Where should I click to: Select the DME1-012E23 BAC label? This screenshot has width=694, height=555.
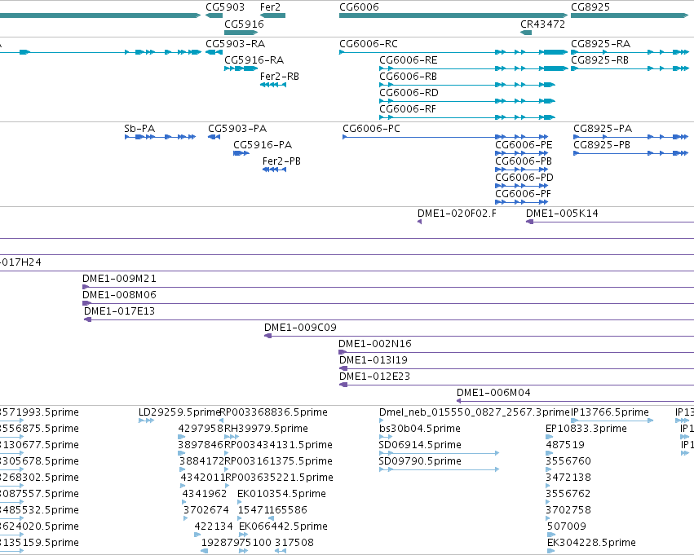tap(374, 377)
